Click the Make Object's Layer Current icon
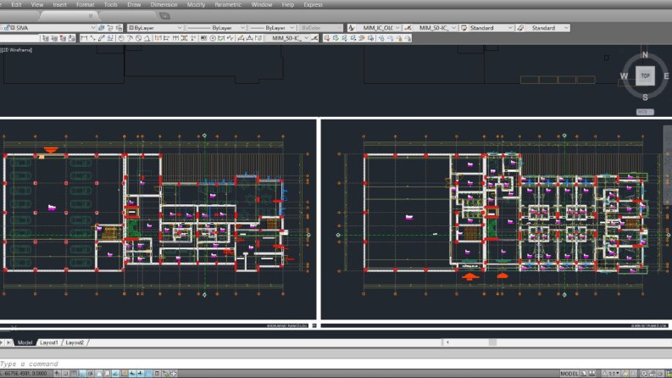This screenshot has width=672, height=378. click(x=101, y=28)
